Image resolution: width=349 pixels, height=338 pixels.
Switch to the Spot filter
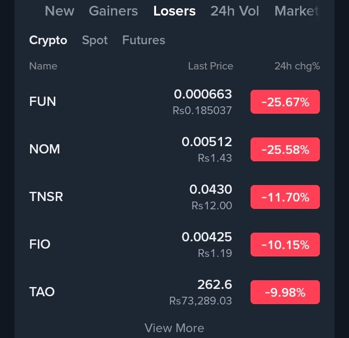[95, 40]
